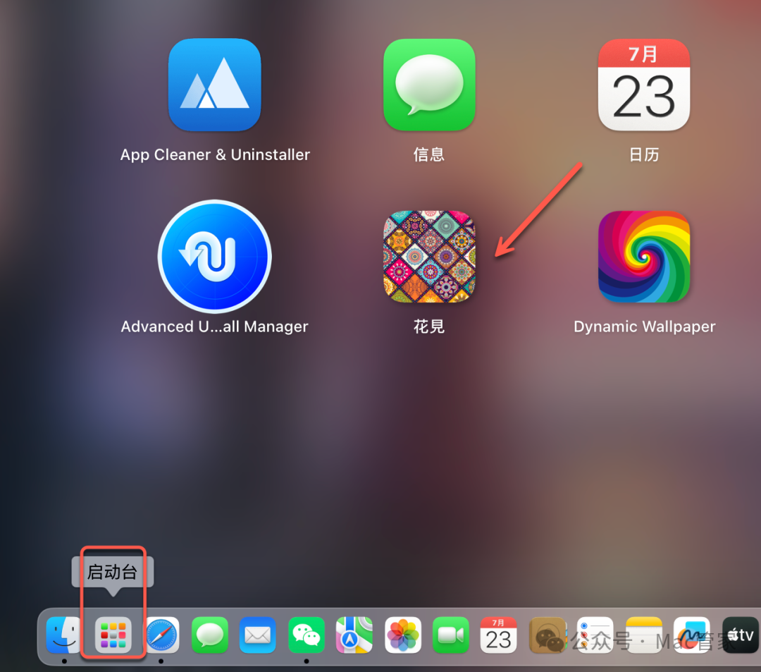Open Photos from the Dock
The width and height of the screenshot is (761, 672).
point(403,635)
